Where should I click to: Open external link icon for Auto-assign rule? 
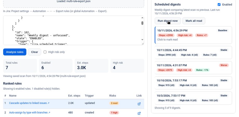coord(139,113)
